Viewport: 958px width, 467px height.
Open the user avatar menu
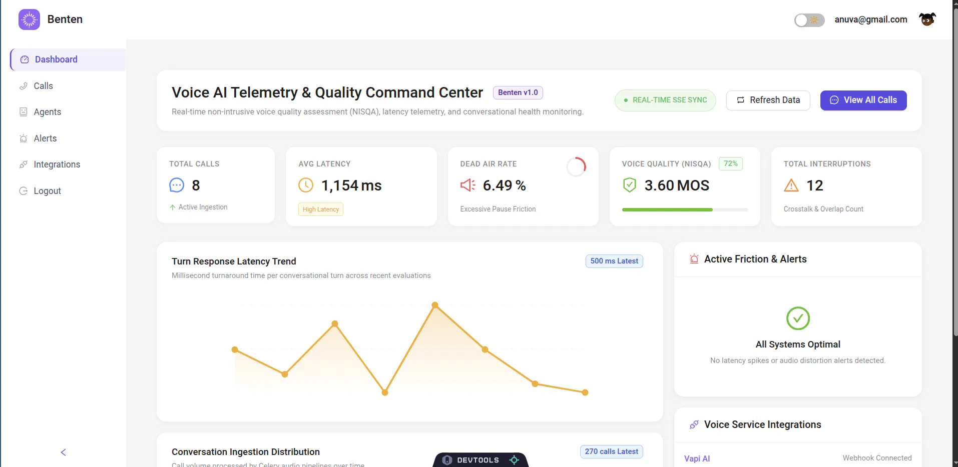click(927, 19)
